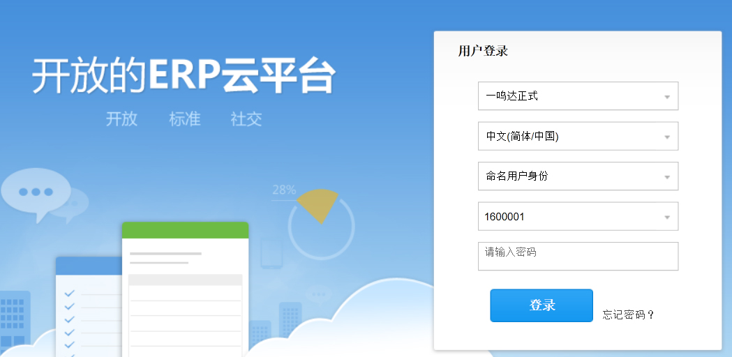Screen dimensions: 732x357
Task: Click the 用户登录 heading text
Action: [483, 51]
